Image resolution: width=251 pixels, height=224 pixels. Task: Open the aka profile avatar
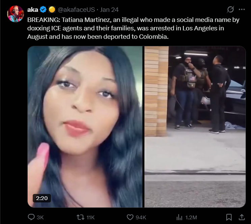click(x=16, y=14)
